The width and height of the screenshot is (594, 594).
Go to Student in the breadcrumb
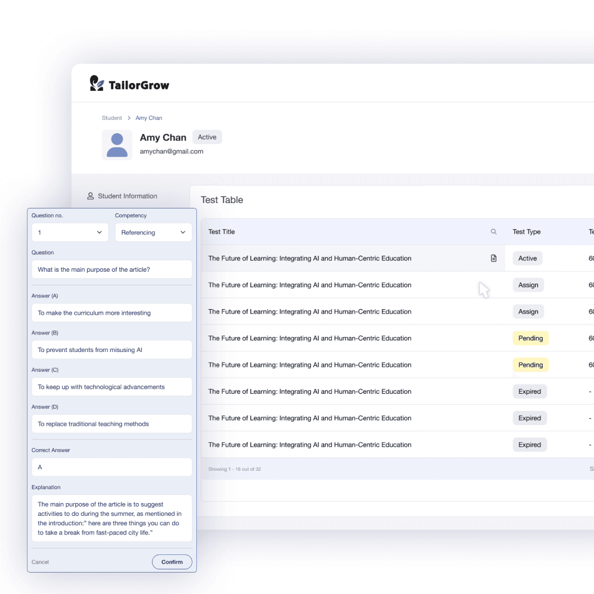pos(112,118)
